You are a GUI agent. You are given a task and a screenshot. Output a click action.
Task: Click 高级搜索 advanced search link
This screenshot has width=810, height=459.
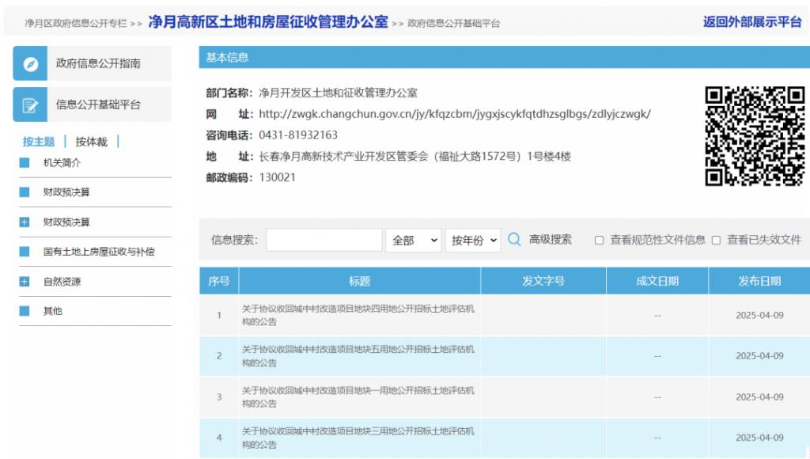(551, 240)
